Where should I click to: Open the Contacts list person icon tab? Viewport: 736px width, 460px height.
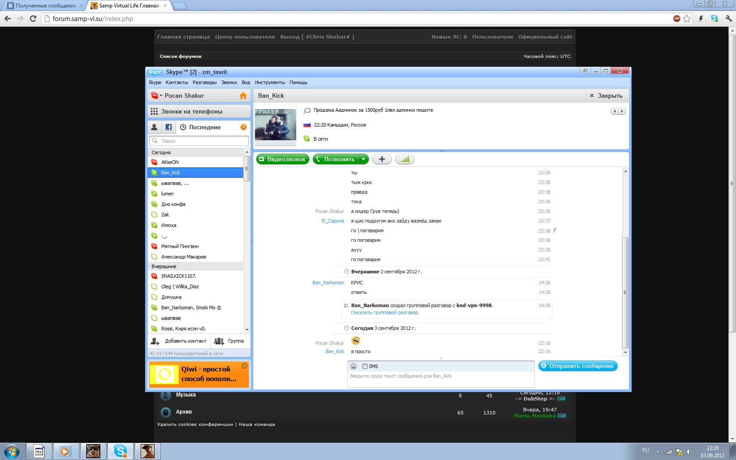click(154, 127)
